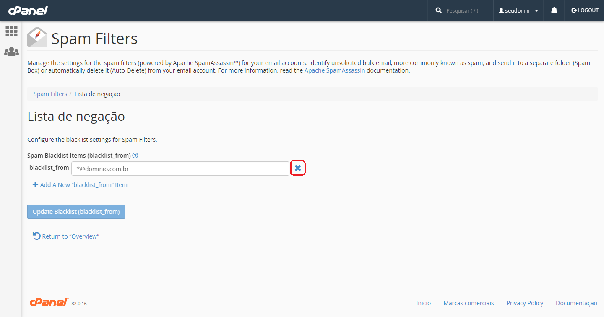Click the blacklist_from input field
Screen dimensions: 604x317
180,169
